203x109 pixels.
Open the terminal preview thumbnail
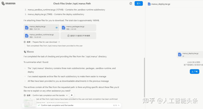pyautogui.click(x=30, y=102)
